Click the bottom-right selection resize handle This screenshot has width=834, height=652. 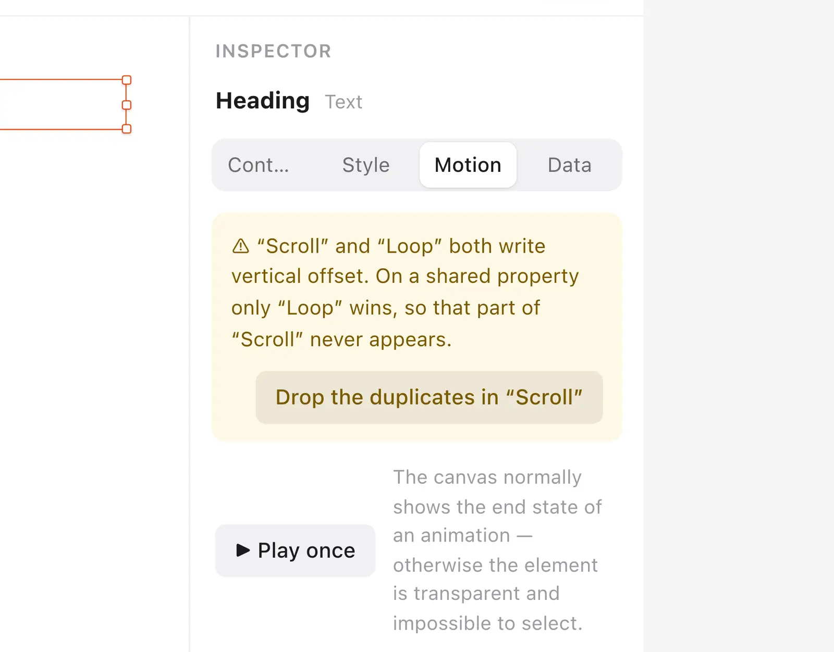(127, 129)
